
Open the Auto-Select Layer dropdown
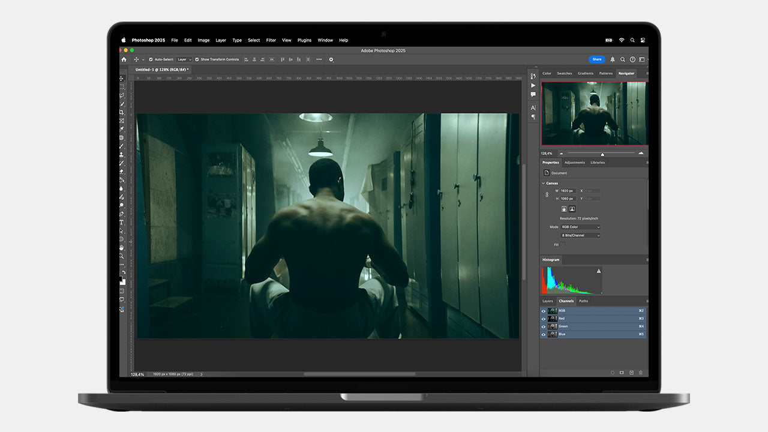(184, 59)
